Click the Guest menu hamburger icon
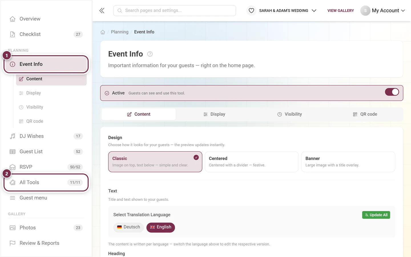The width and height of the screenshot is (411, 257). pyautogui.click(x=13, y=198)
